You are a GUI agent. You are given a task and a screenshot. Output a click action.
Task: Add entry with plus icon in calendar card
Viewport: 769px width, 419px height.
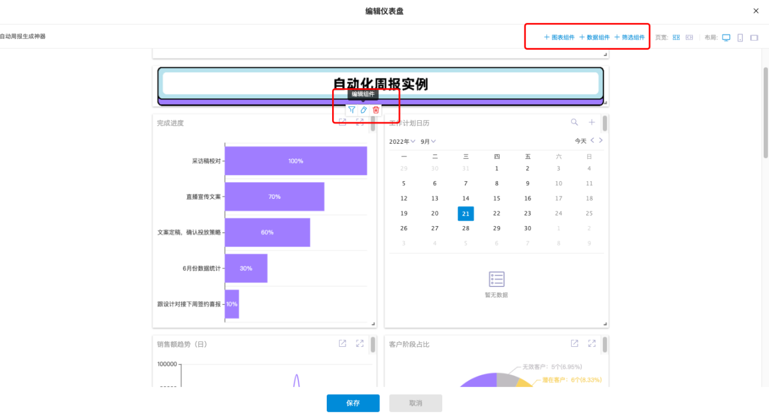click(x=591, y=122)
